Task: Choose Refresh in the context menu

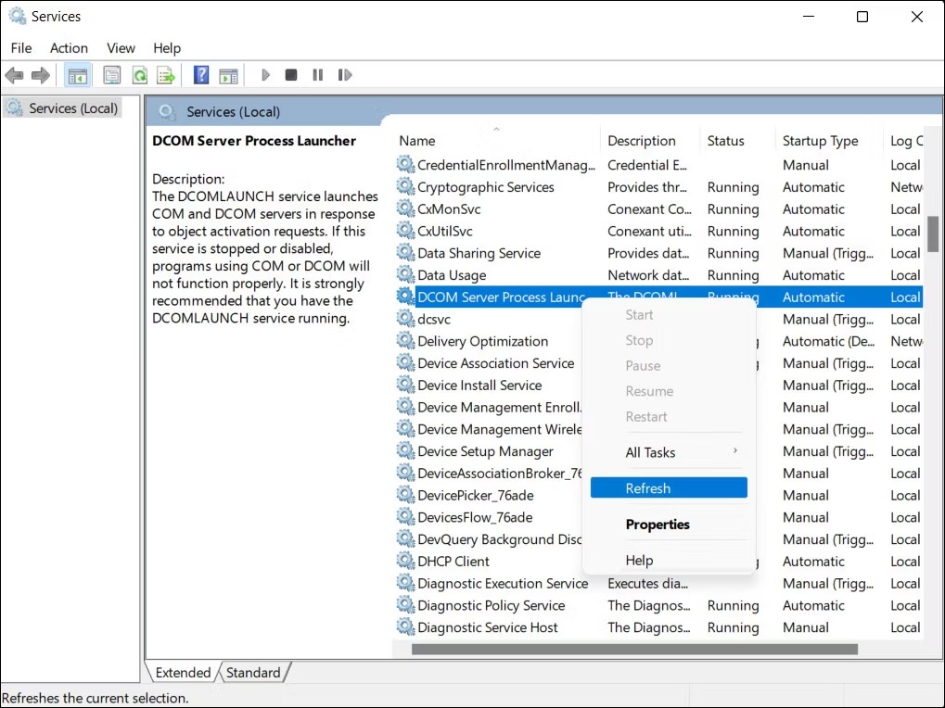Action: click(669, 488)
